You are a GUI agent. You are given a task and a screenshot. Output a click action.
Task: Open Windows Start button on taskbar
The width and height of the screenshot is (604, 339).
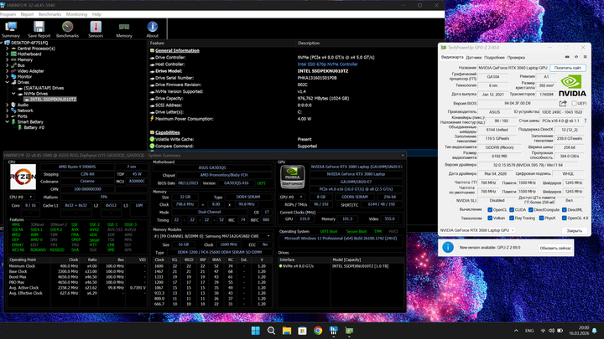point(255,331)
